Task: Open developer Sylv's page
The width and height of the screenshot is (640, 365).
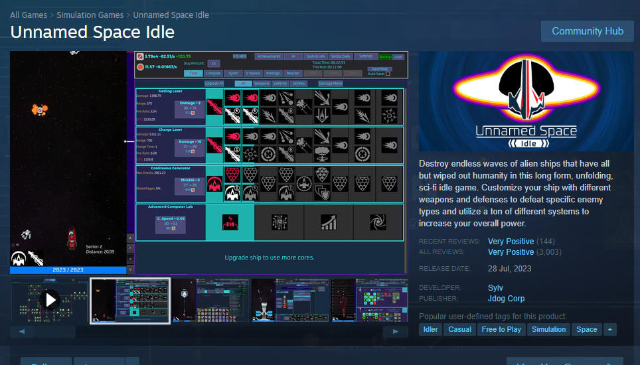Action: [495, 287]
